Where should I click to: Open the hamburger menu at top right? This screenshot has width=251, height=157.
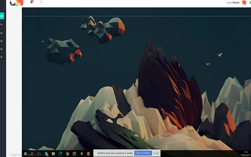click(x=250, y=3)
